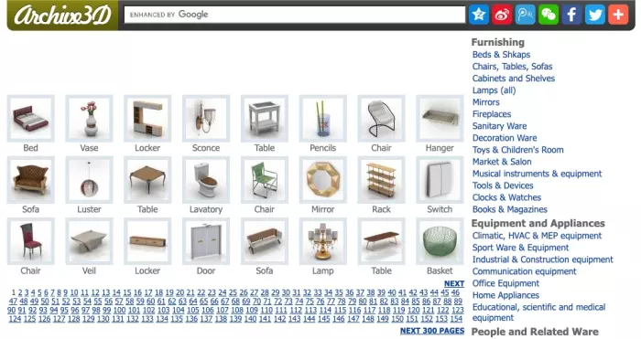Open the Door model thumbnail
Image resolution: width=641 pixels, height=339 pixels.
pos(206,241)
